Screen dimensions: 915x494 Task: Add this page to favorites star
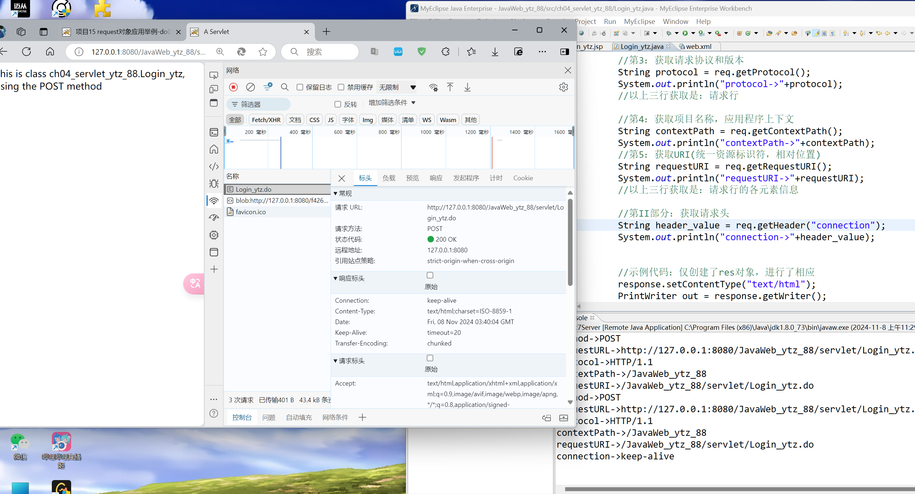click(263, 52)
